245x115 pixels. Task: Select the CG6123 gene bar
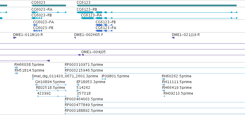(157, 5)
